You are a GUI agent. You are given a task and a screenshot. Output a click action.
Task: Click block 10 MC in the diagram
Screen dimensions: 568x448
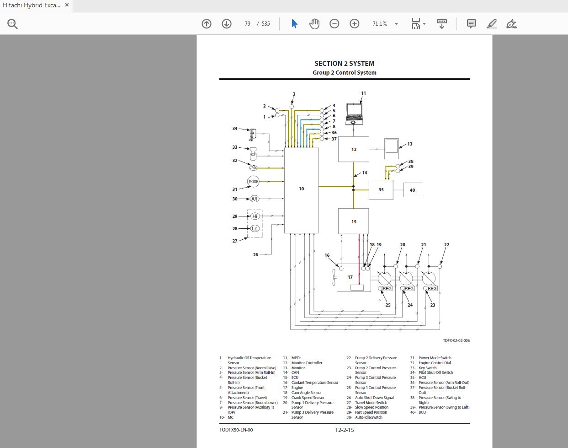[302, 190]
